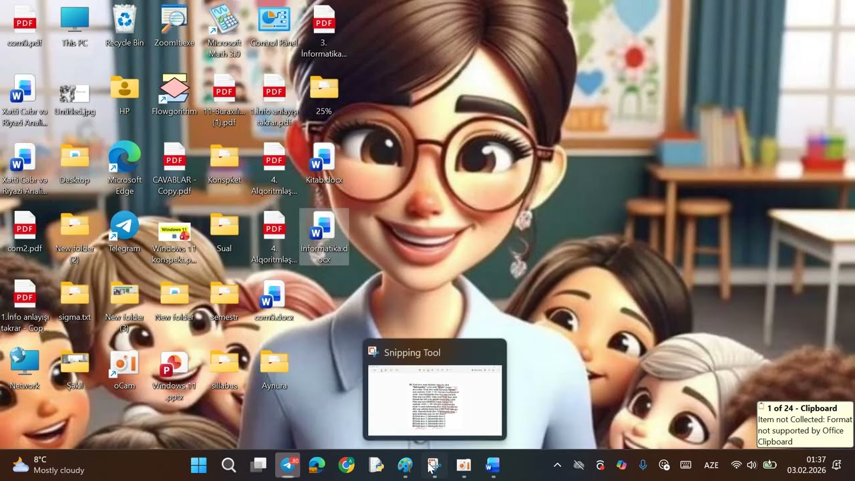Open the Recycle Bin
Screen dimensions: 855x481
pos(124,27)
